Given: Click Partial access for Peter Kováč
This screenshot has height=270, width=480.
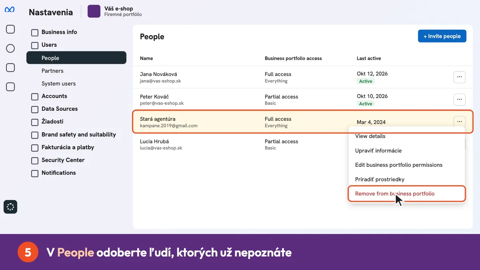Looking at the screenshot, I should point(281,96).
